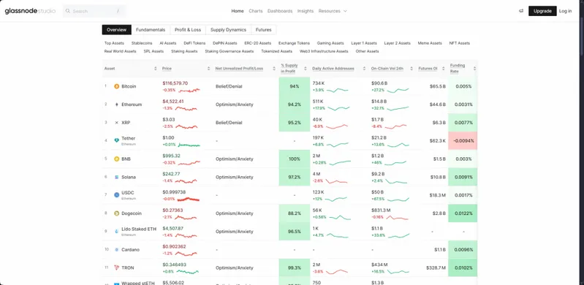Sort by Futures OI arrows
The width and height of the screenshot is (584, 285).
tap(444, 69)
